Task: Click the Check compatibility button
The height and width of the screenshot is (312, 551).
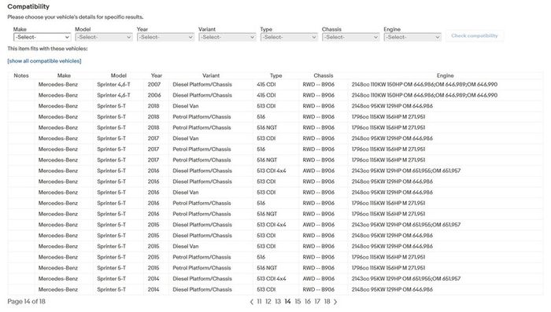Action: click(x=475, y=36)
